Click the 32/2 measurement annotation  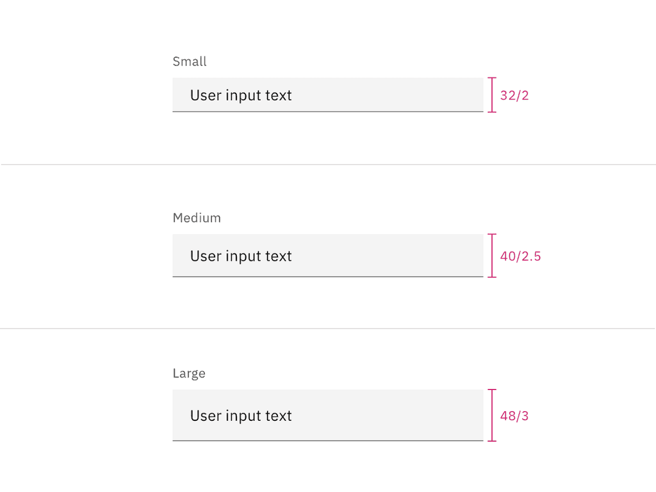pyautogui.click(x=514, y=95)
